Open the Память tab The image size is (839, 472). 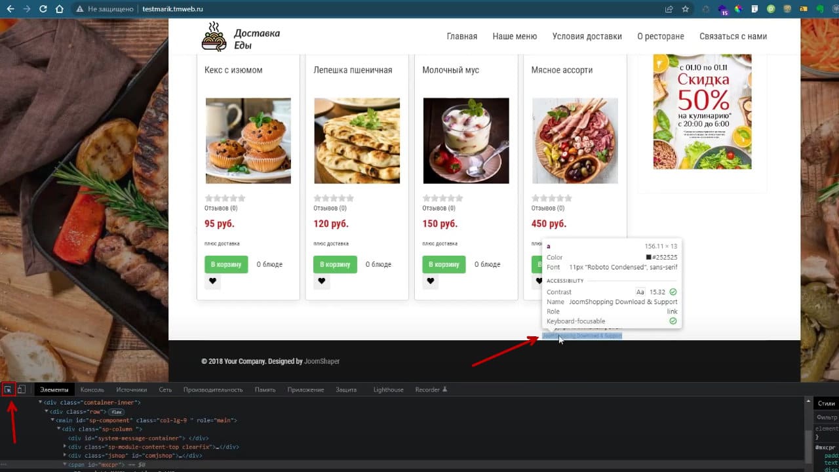tap(265, 389)
